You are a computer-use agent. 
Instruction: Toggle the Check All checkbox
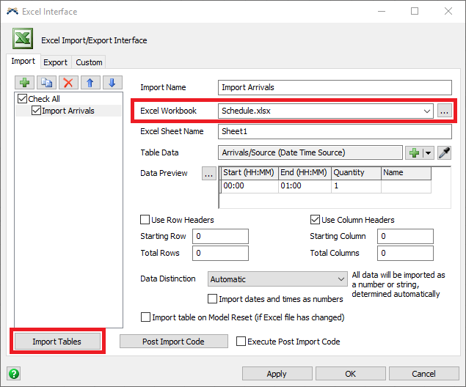pos(23,99)
